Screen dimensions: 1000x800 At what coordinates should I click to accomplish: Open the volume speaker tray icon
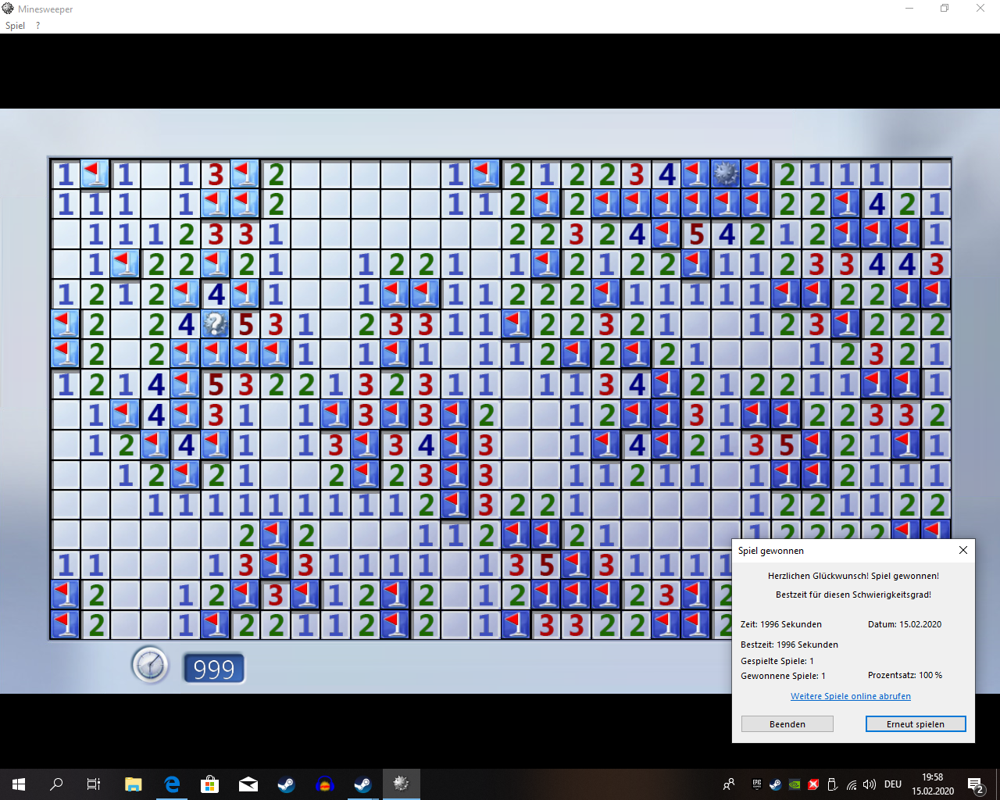[870, 784]
